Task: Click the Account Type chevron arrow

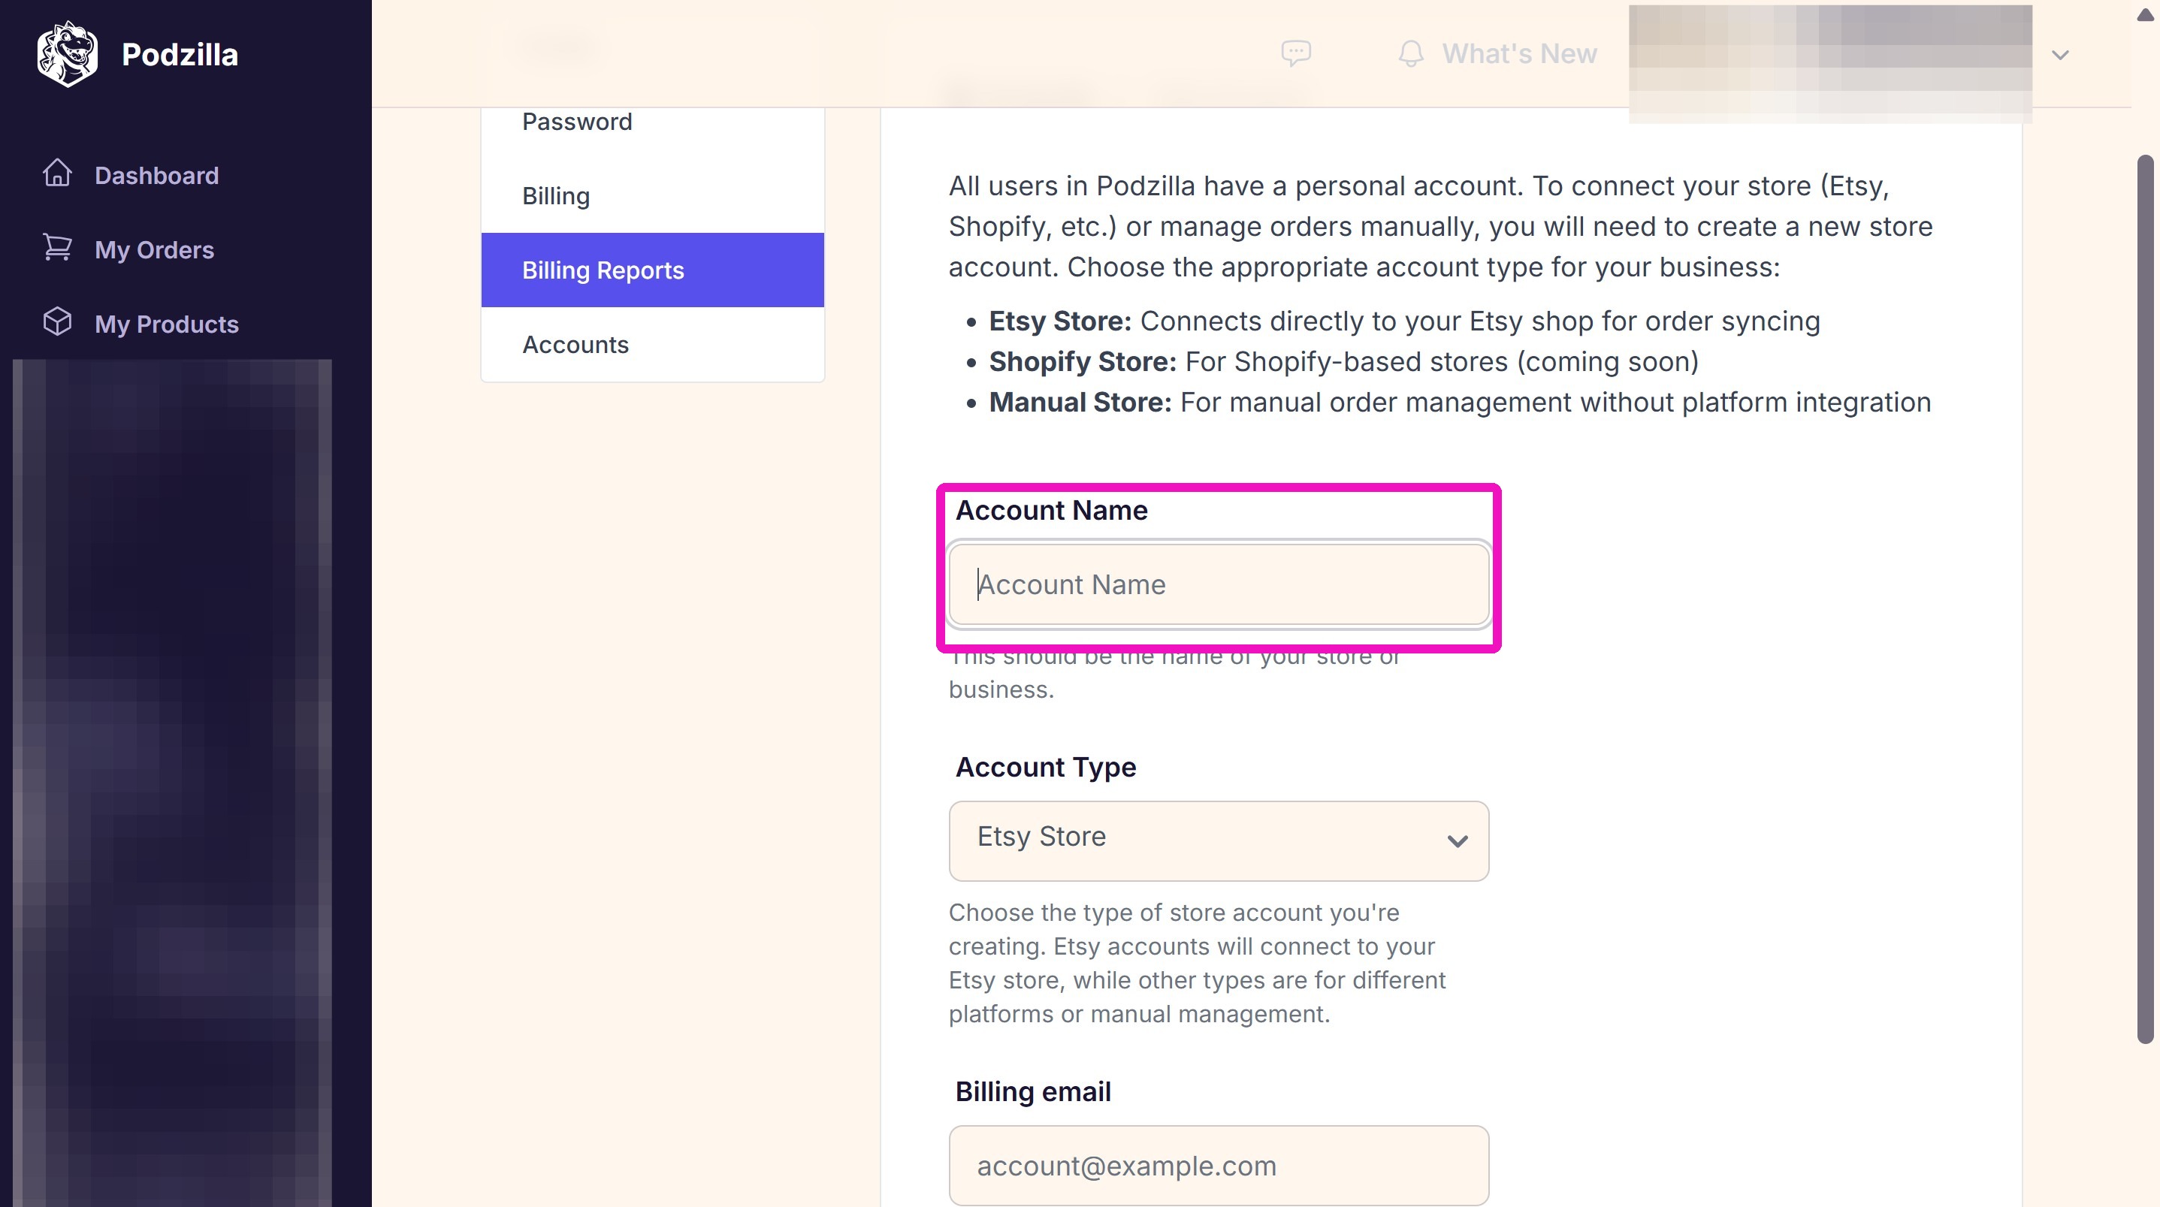Action: click(x=1458, y=840)
